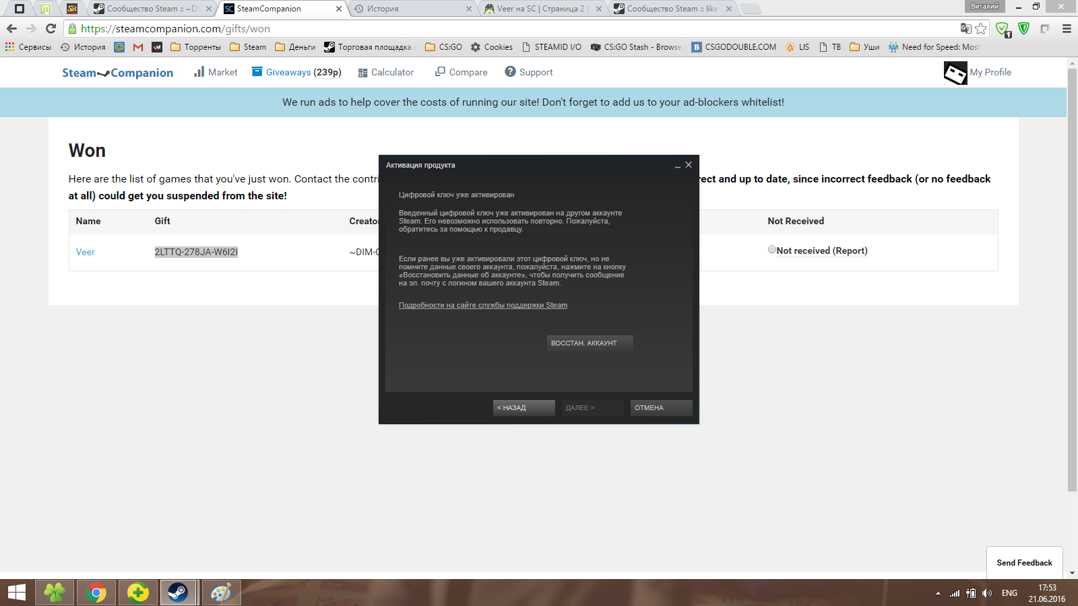Screen dimensions: 1078x606
Task: Open the Veer game link
Action: click(x=85, y=252)
